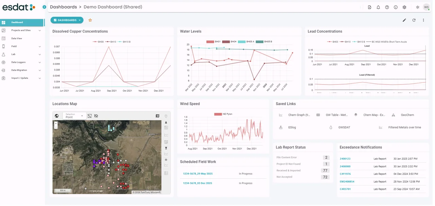The image size is (435, 206).
Task: Open the WS user avatar menu
Action: coord(426,7)
